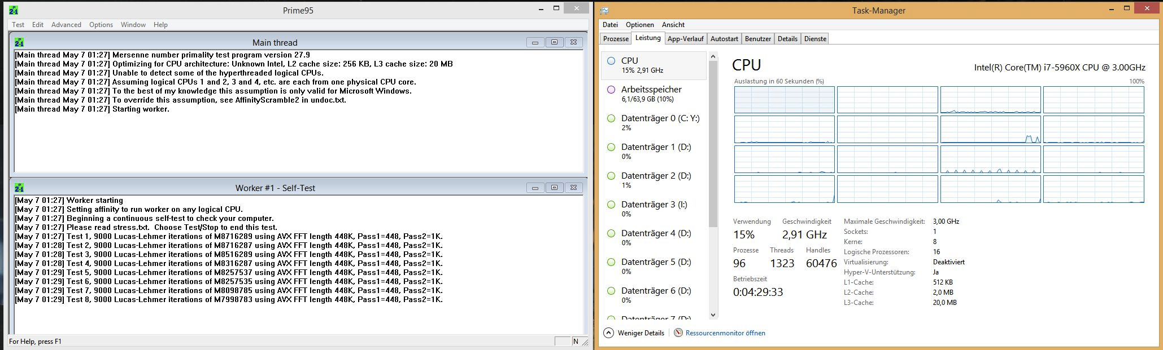Switch to the Dienste tab
This screenshot has height=350, width=1163.
click(815, 39)
